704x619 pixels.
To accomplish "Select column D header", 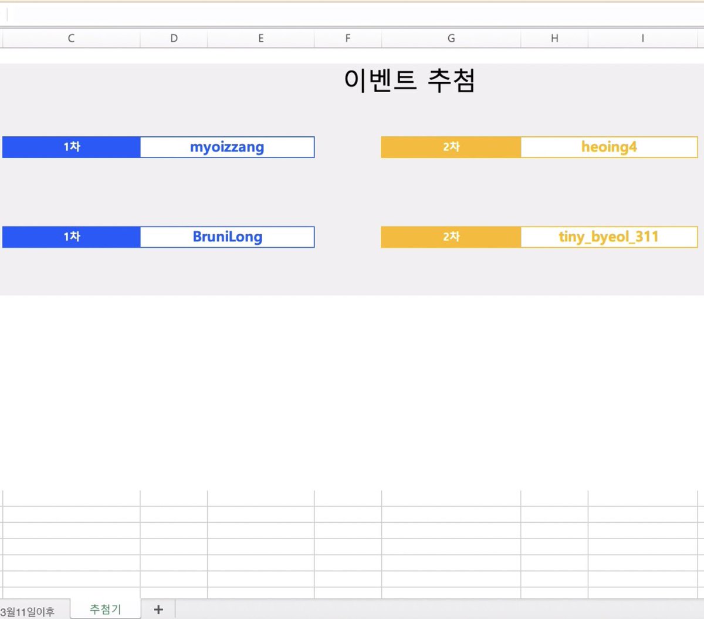I will (x=174, y=38).
